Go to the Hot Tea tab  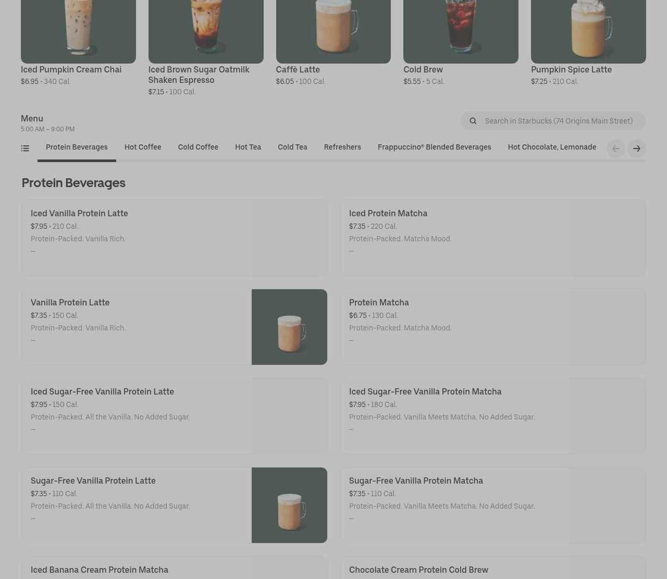click(248, 147)
